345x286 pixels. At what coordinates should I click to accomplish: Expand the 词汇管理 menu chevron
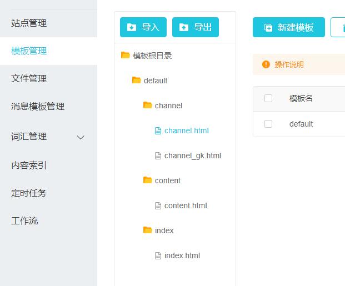coord(81,137)
